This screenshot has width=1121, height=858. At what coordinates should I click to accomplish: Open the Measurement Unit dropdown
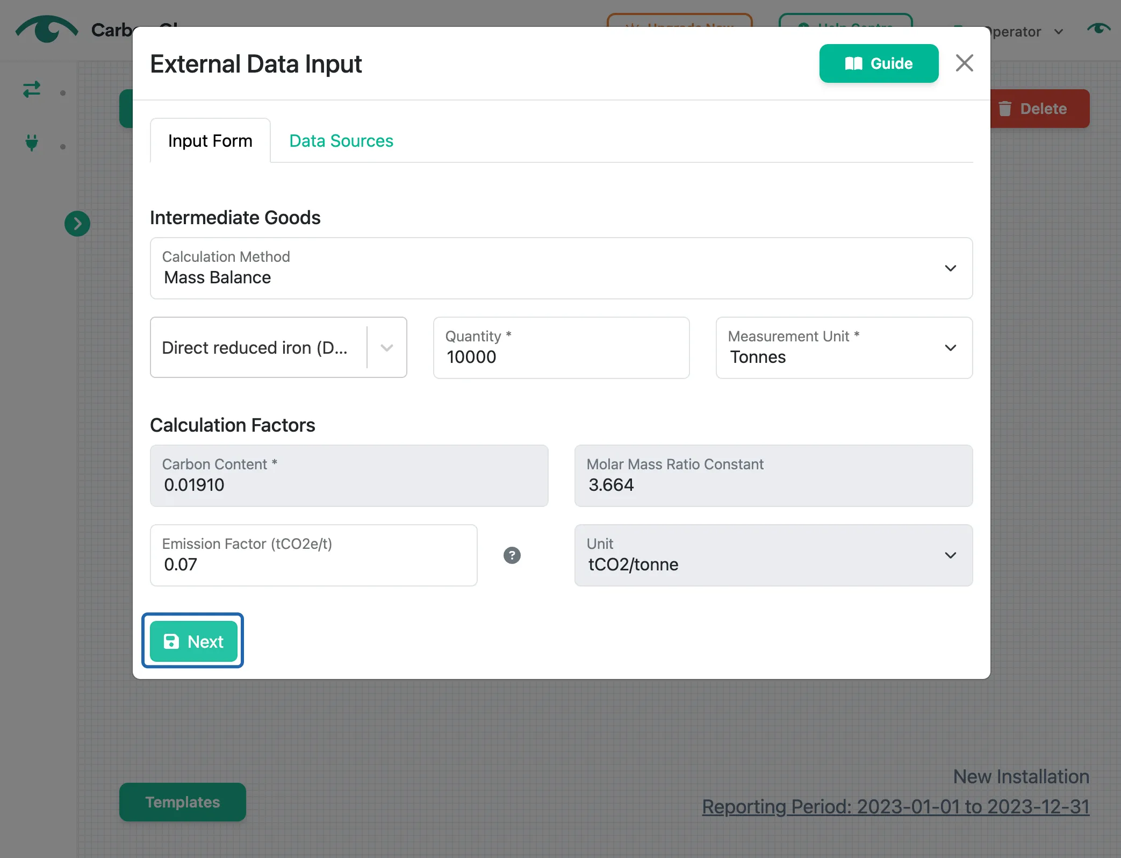pyautogui.click(x=844, y=348)
